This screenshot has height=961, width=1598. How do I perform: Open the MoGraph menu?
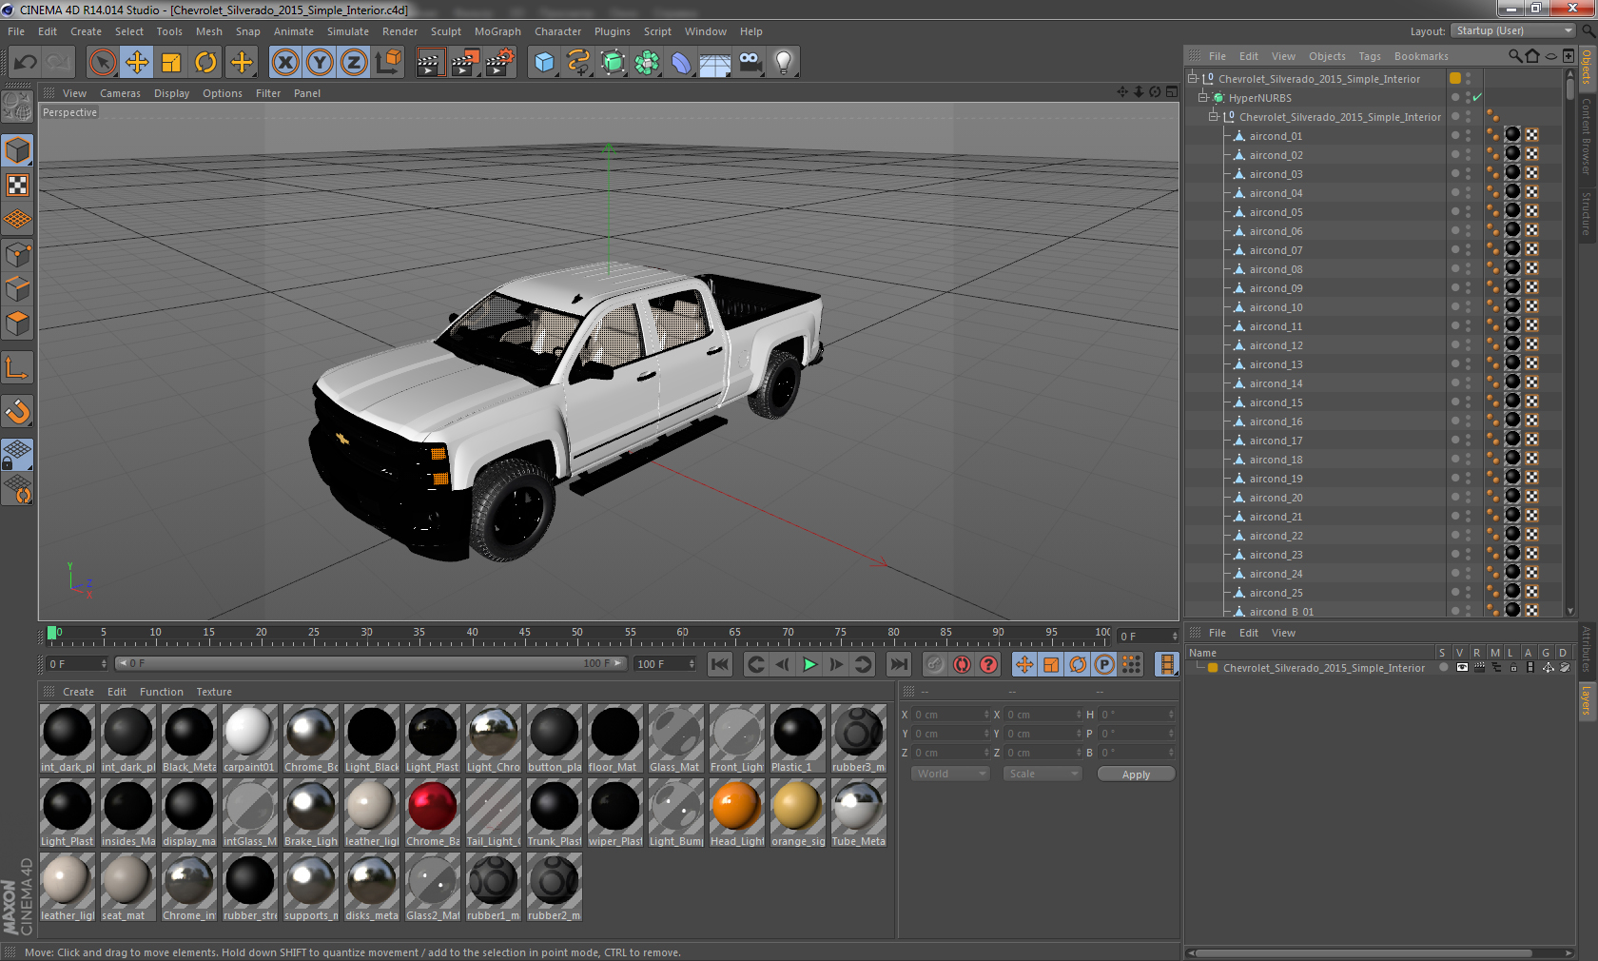(x=497, y=31)
